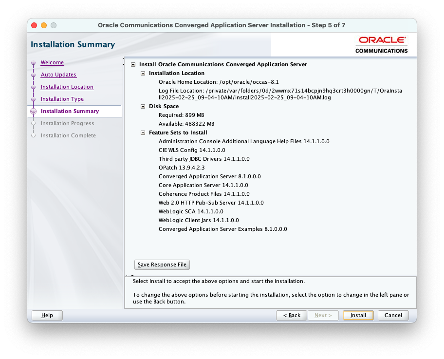Select Third party JDBC Drivers row
Viewport: 444px width, 359px height.
pyautogui.click(x=204, y=159)
